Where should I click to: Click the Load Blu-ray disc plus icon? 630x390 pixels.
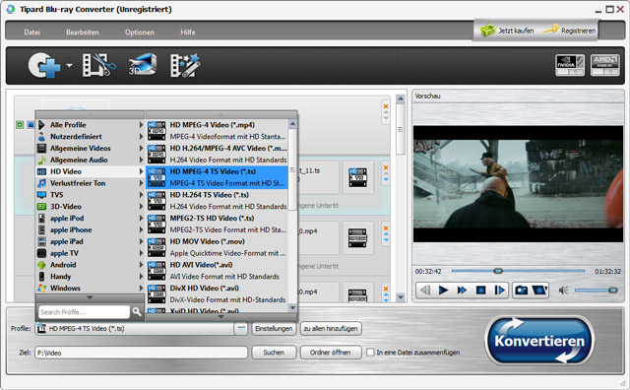(x=43, y=66)
